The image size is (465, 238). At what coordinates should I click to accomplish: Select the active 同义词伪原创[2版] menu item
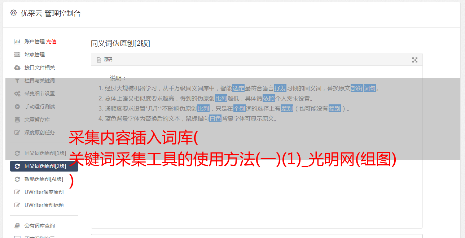pyautogui.click(x=44, y=166)
